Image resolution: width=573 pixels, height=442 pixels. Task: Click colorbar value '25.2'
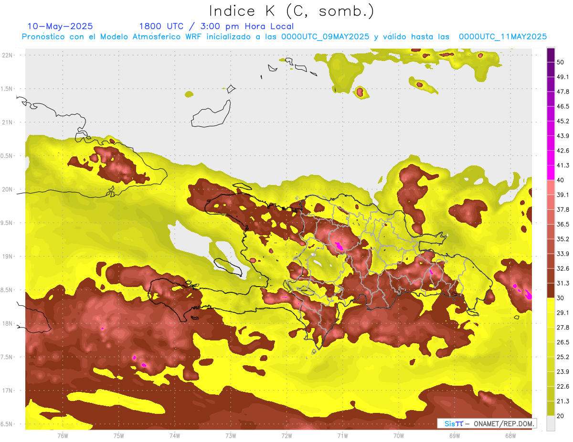pos(563,357)
